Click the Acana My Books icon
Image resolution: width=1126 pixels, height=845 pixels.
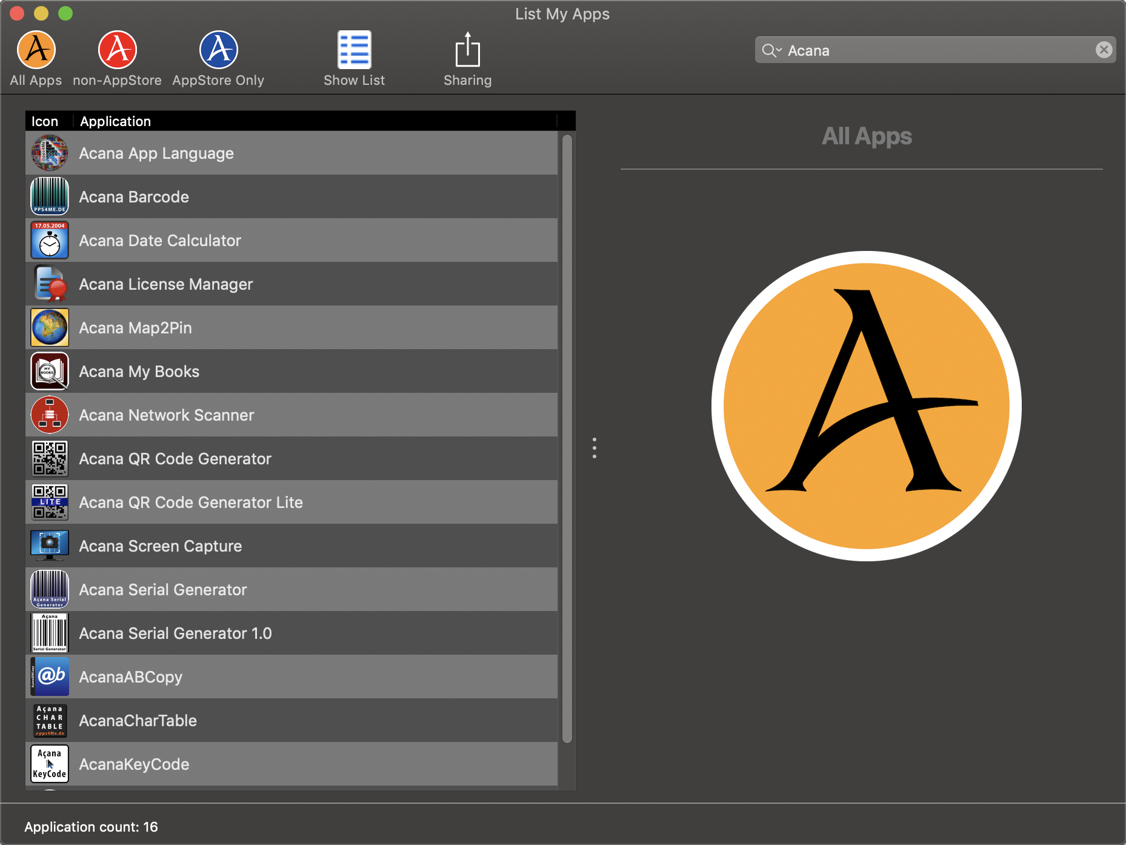pyautogui.click(x=50, y=372)
